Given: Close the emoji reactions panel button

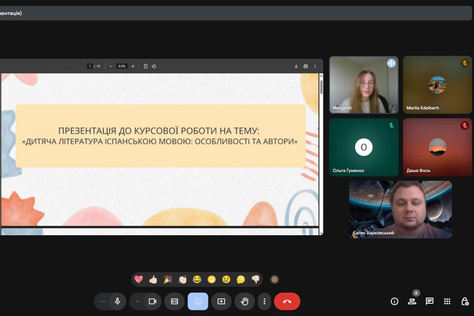Looking at the screenshot, I should click(198, 301).
